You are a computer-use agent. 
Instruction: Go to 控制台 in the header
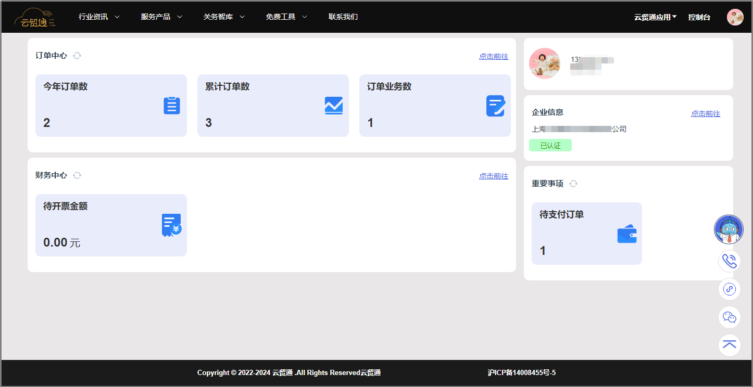coord(699,17)
